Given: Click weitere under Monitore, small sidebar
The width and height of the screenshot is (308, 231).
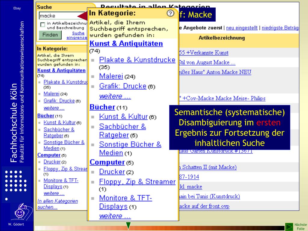Looking at the screenshot, I should (54, 193).
